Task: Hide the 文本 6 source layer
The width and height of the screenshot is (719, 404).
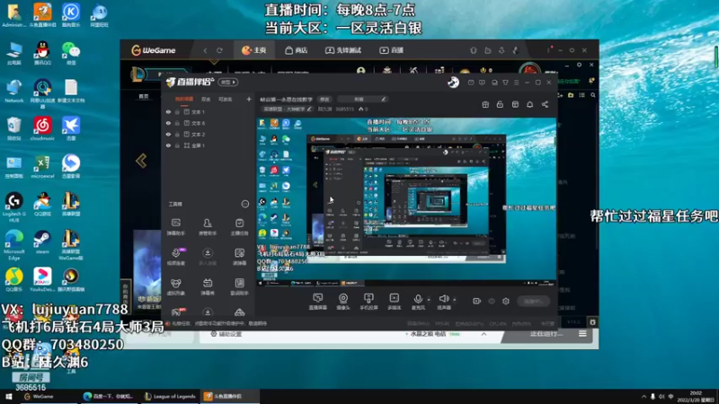Action: 168,123
